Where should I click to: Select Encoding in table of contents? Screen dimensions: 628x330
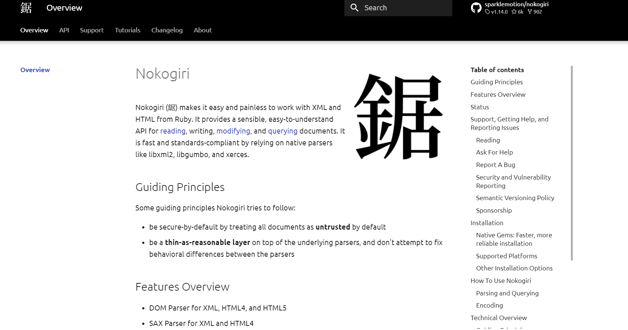[x=489, y=305]
